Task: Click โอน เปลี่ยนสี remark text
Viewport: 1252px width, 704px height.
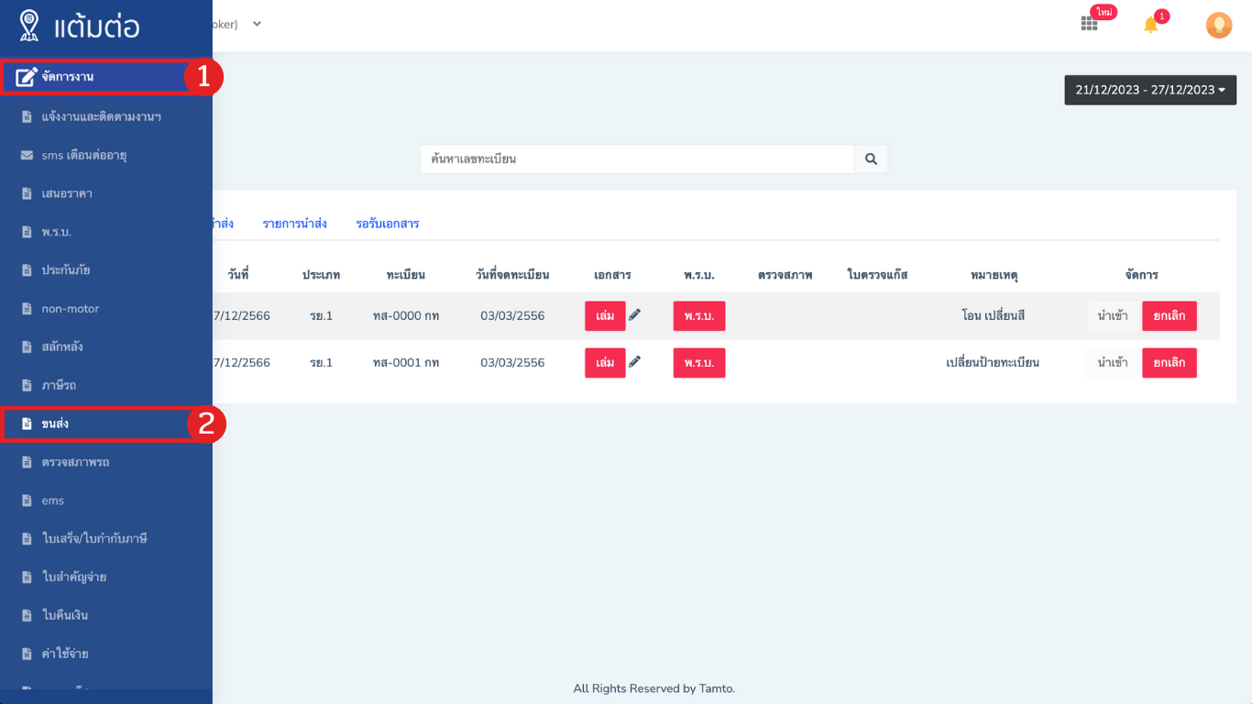Action: point(994,316)
